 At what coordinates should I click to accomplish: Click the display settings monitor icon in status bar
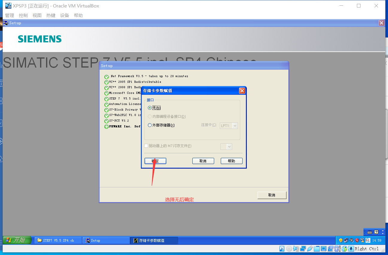(323, 249)
